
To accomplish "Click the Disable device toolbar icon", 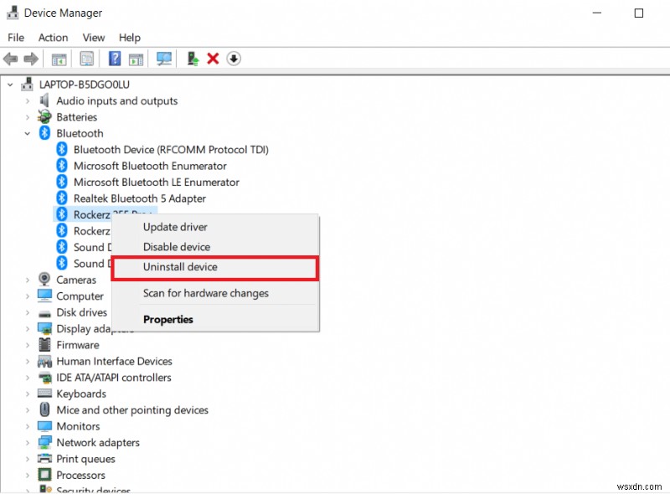I will coord(234,59).
